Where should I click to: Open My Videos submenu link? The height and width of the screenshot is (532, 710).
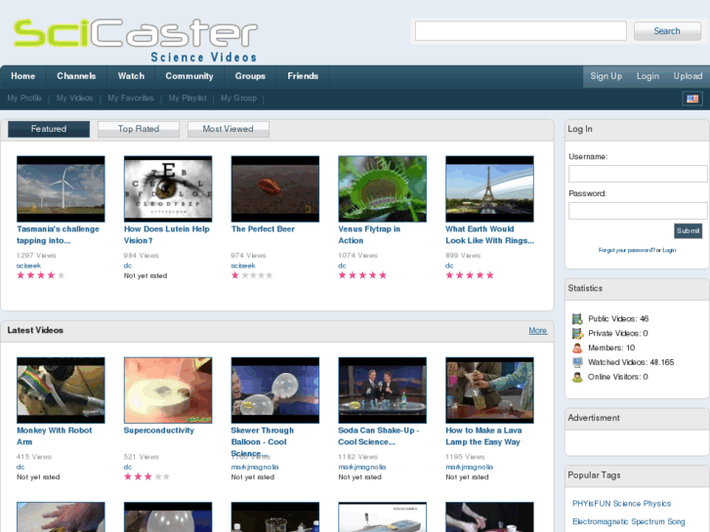coord(75,98)
